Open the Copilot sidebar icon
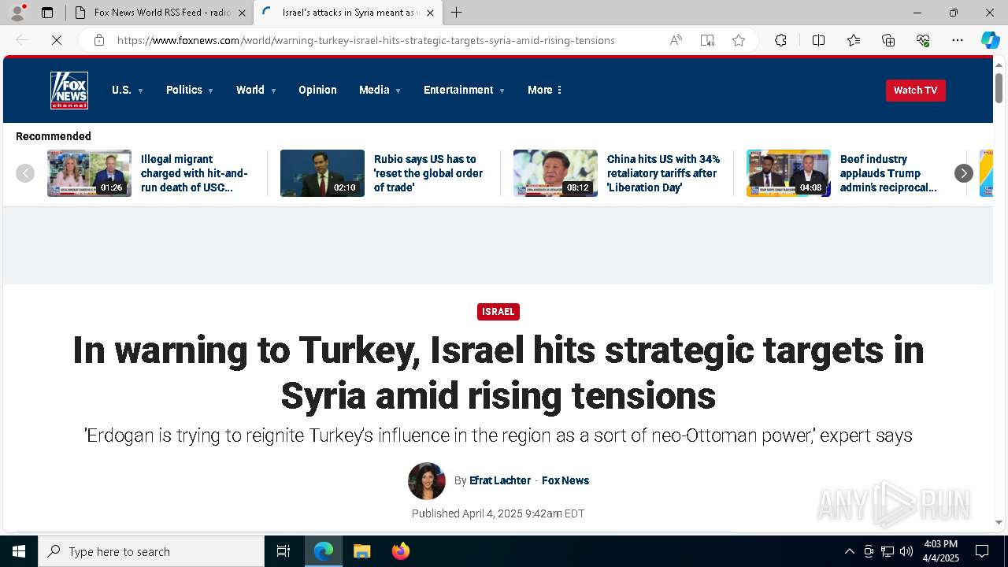Screen dimensions: 1008x567 990,40
